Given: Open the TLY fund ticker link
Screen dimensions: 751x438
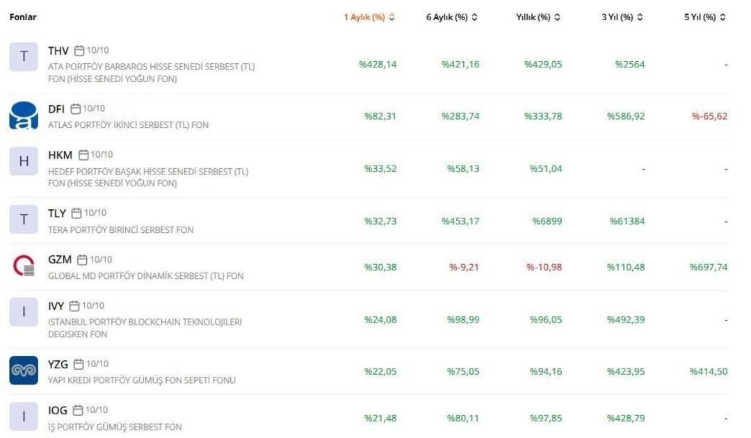Looking at the screenshot, I should [57, 213].
